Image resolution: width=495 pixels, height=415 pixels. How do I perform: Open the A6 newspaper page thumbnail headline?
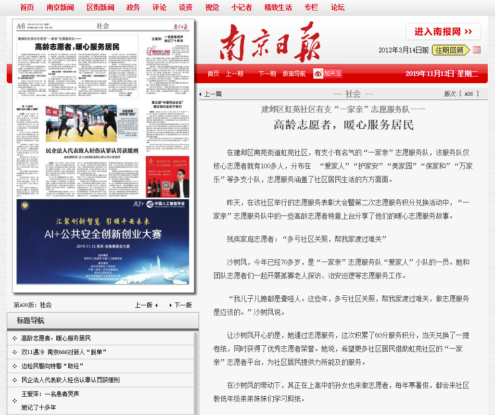coord(77,47)
